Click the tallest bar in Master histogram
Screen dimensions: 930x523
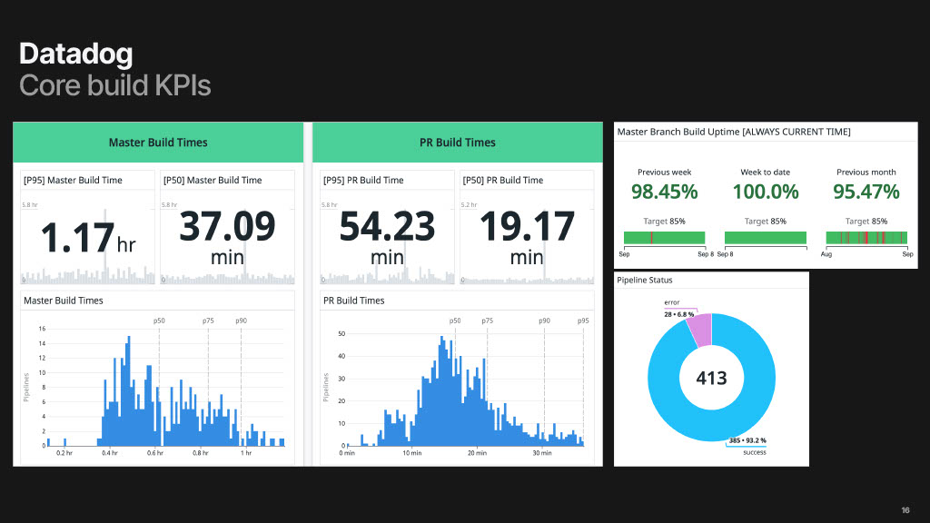click(129, 390)
